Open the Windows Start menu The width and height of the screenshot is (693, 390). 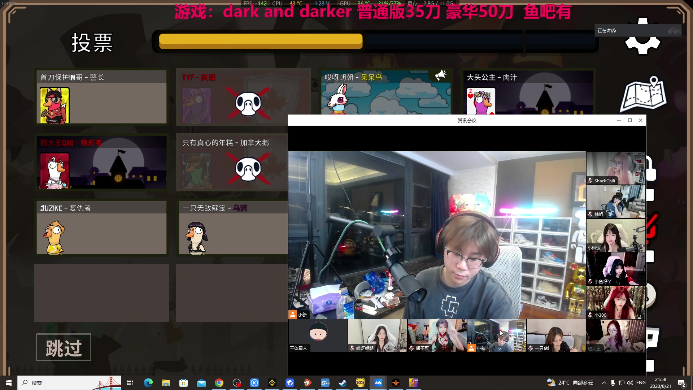click(x=9, y=383)
